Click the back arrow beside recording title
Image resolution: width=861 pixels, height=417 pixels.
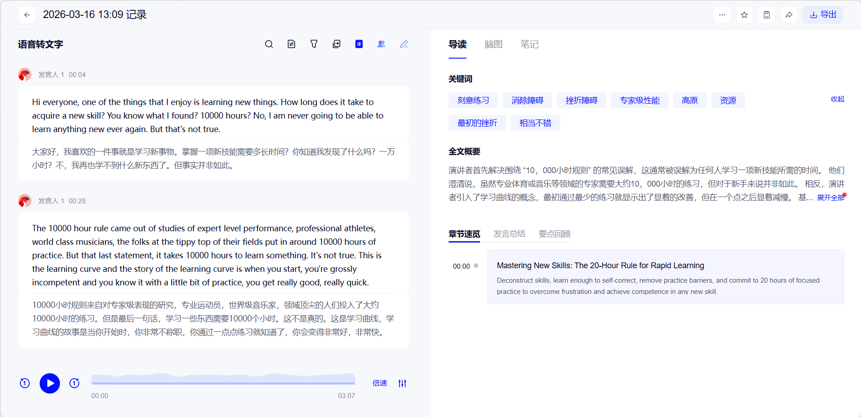pos(27,15)
